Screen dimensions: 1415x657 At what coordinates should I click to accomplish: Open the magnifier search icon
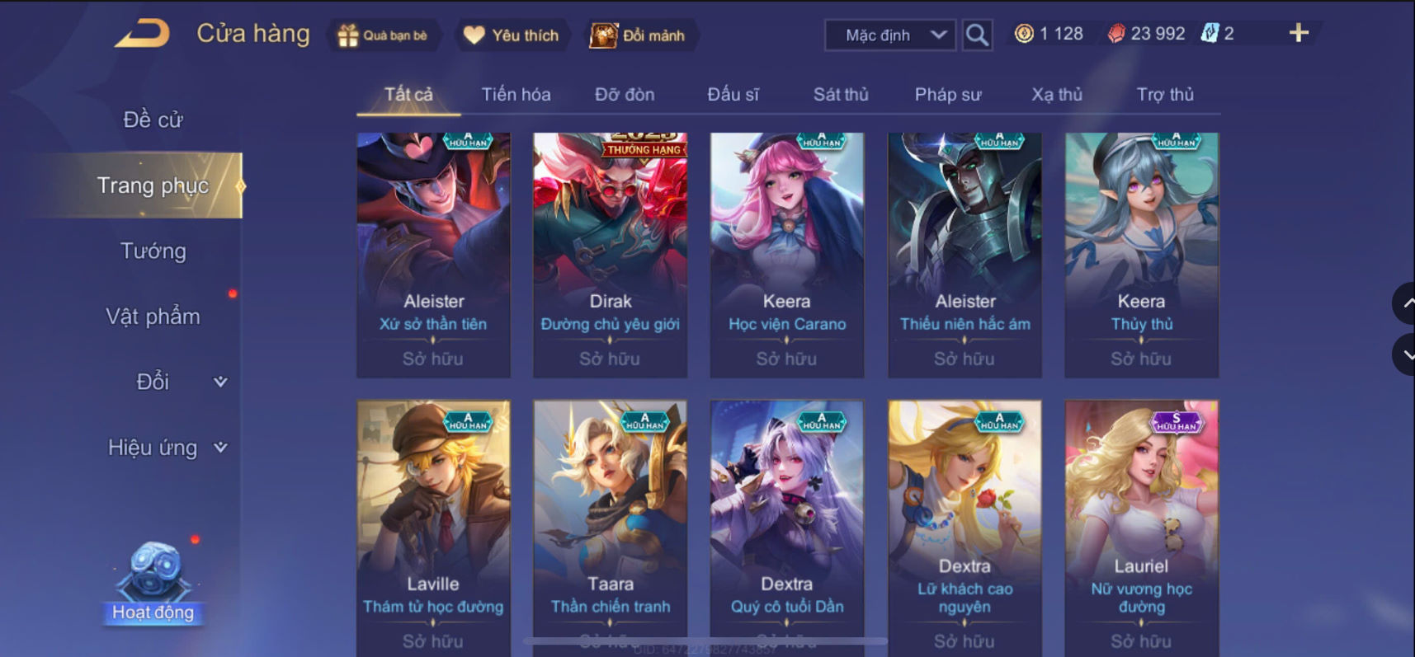pos(977,35)
